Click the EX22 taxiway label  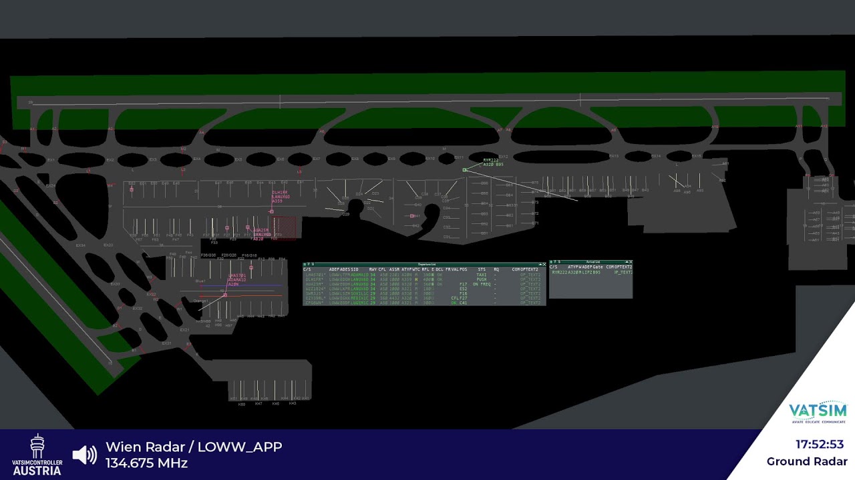pyautogui.click(x=151, y=294)
